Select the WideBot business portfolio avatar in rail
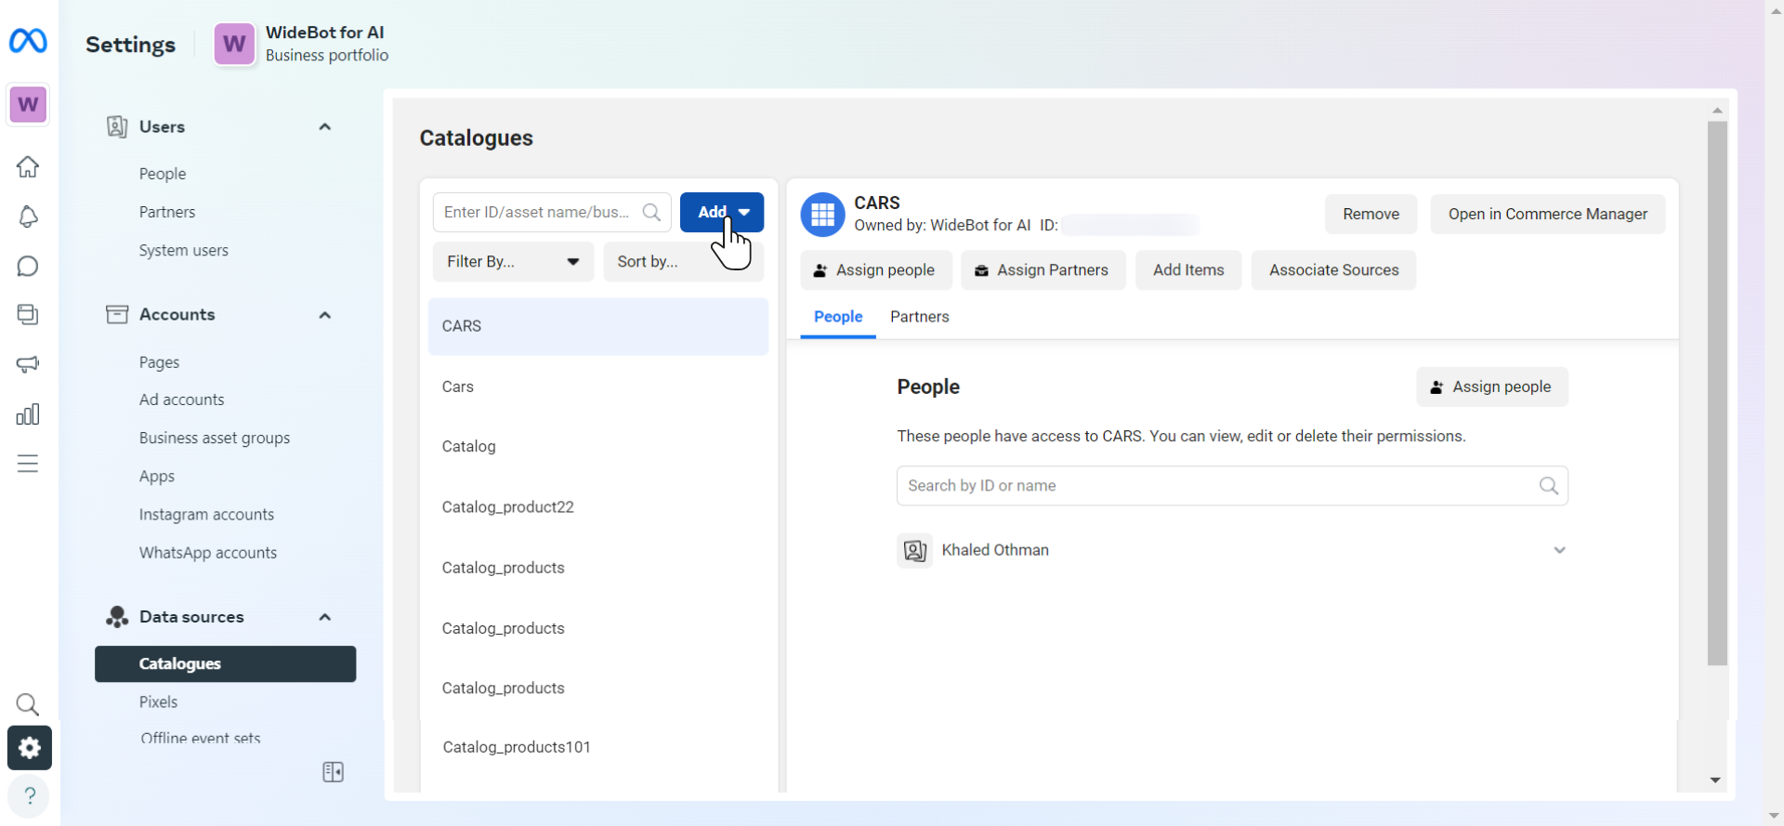This screenshot has height=826, width=1784. (28, 104)
